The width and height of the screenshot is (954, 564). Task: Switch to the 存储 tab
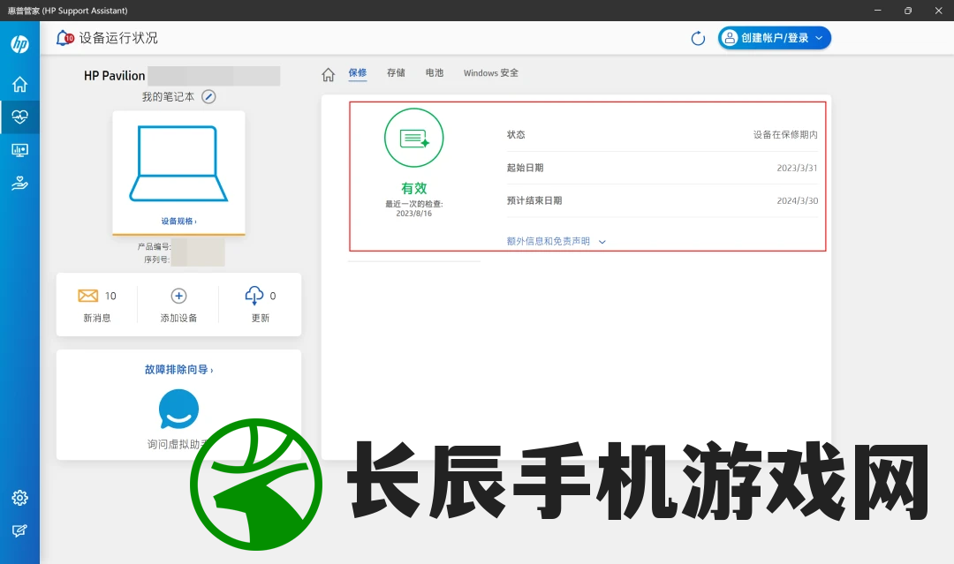[396, 73]
